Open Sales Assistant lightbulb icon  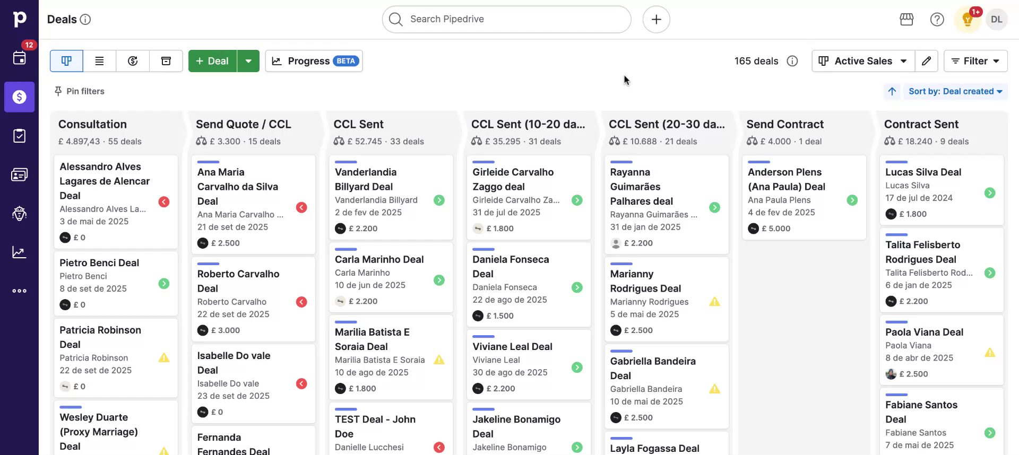point(967,20)
